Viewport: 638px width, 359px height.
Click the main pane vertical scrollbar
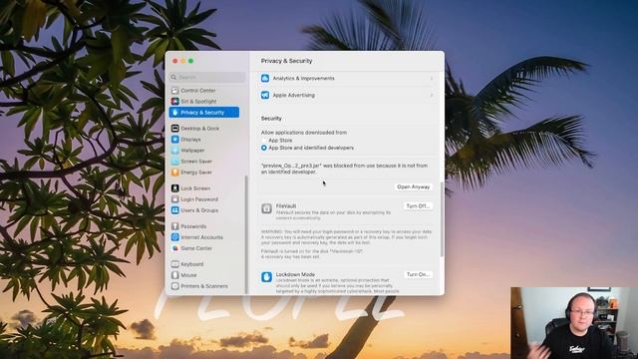pos(442,219)
